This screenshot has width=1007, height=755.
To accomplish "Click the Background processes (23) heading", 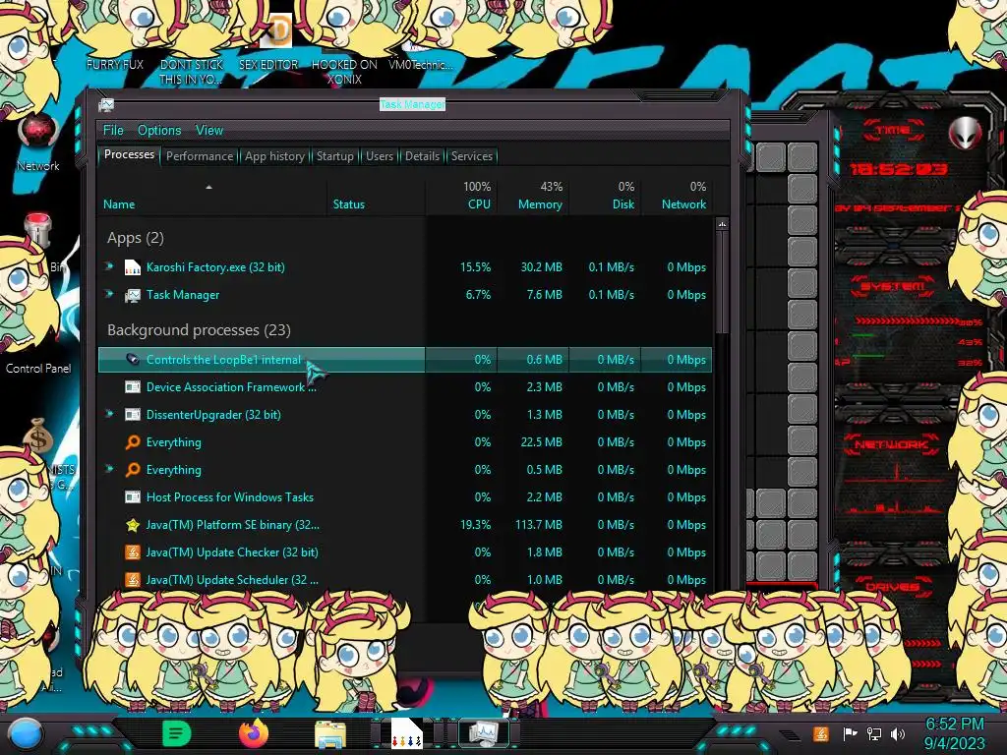I will click(x=199, y=330).
